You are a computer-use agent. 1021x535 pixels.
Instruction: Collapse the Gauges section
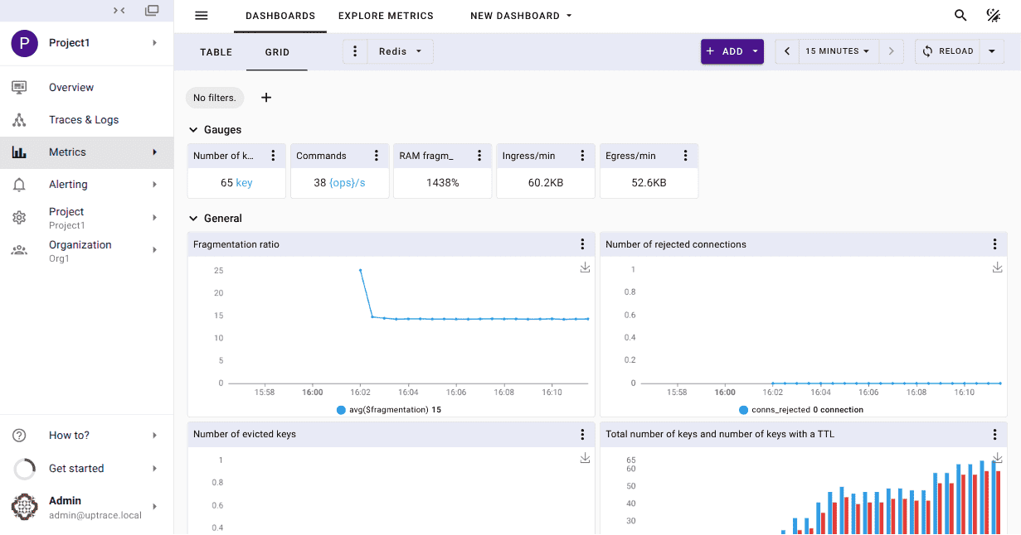tap(194, 130)
